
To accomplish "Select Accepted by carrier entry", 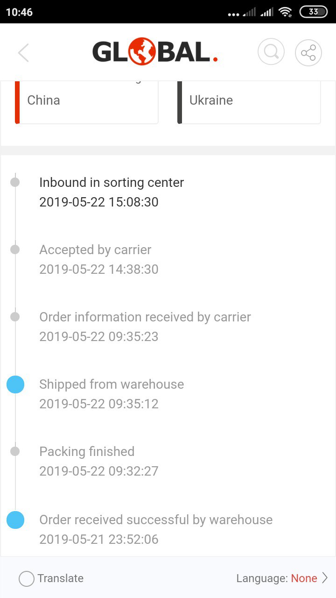I will [99, 259].
